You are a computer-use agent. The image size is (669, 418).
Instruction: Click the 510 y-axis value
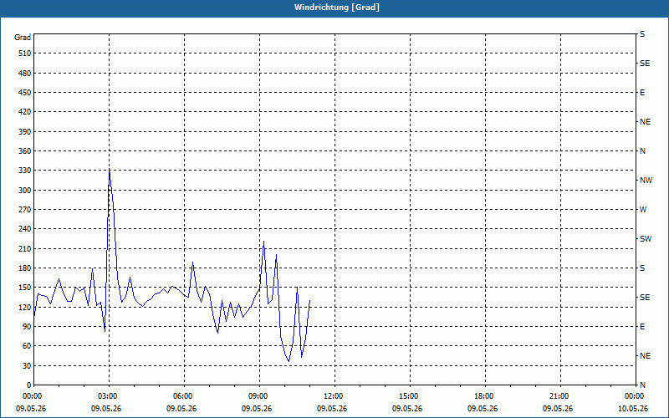(24, 54)
